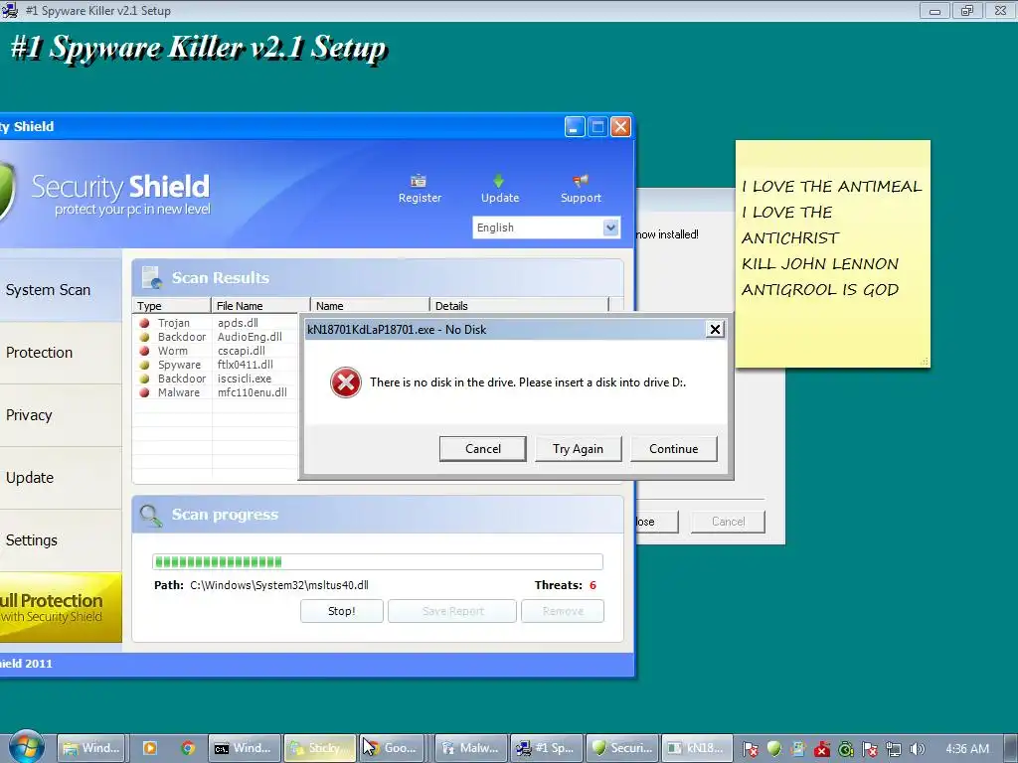The height and width of the screenshot is (763, 1018).
Task: Click the Register icon in Security Shield
Action: click(x=419, y=181)
